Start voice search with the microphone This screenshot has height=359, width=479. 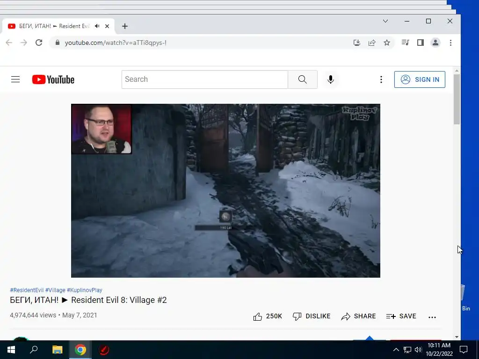331,79
